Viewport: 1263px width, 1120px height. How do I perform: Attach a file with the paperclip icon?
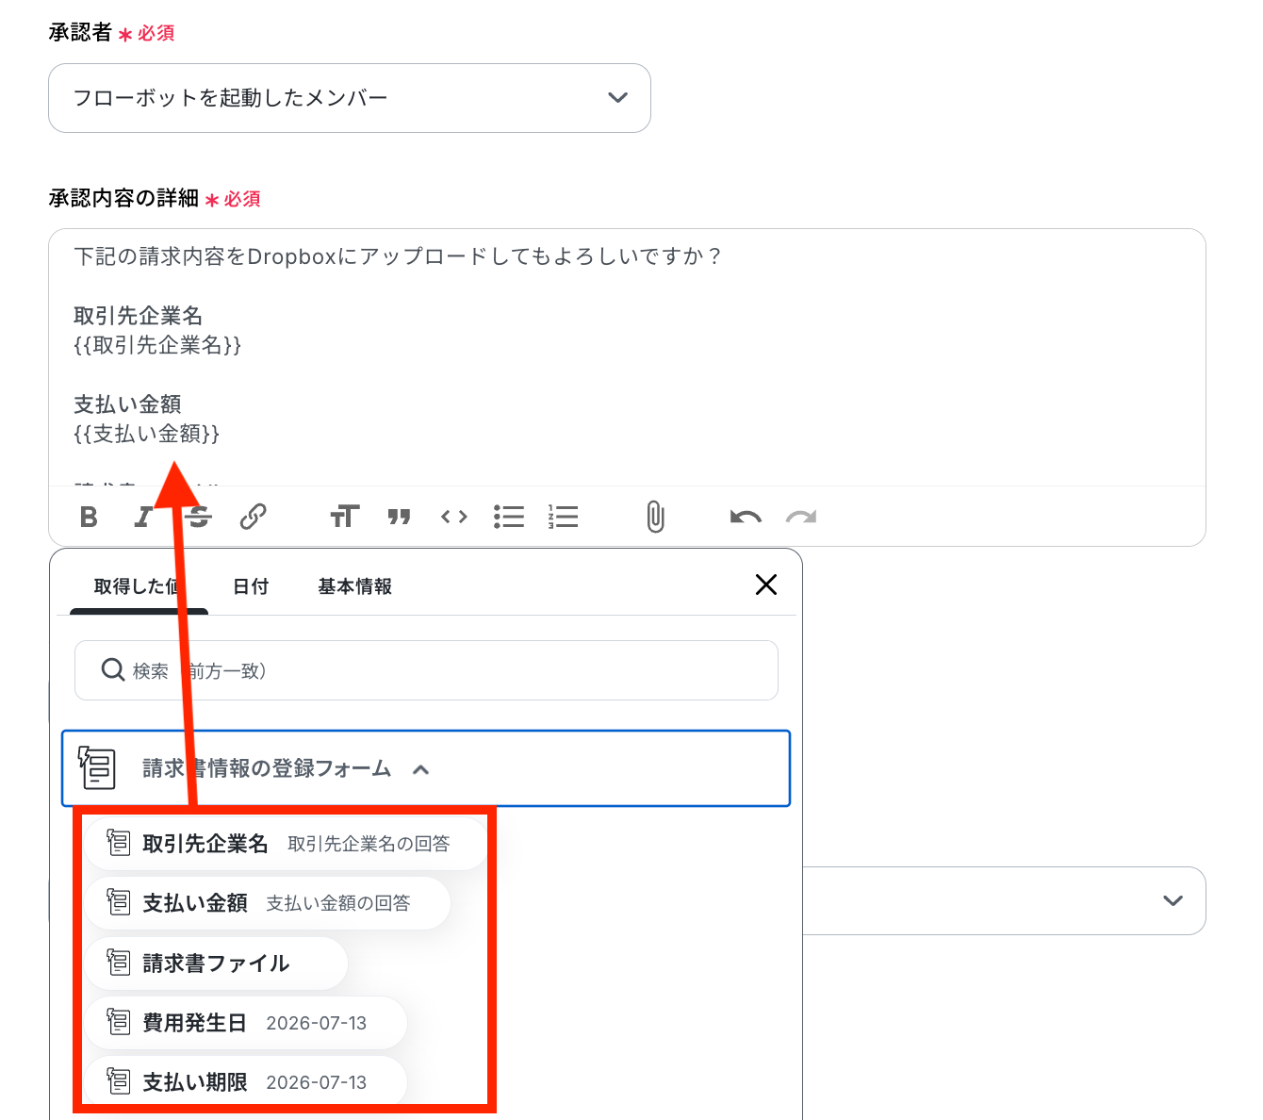[x=655, y=517]
